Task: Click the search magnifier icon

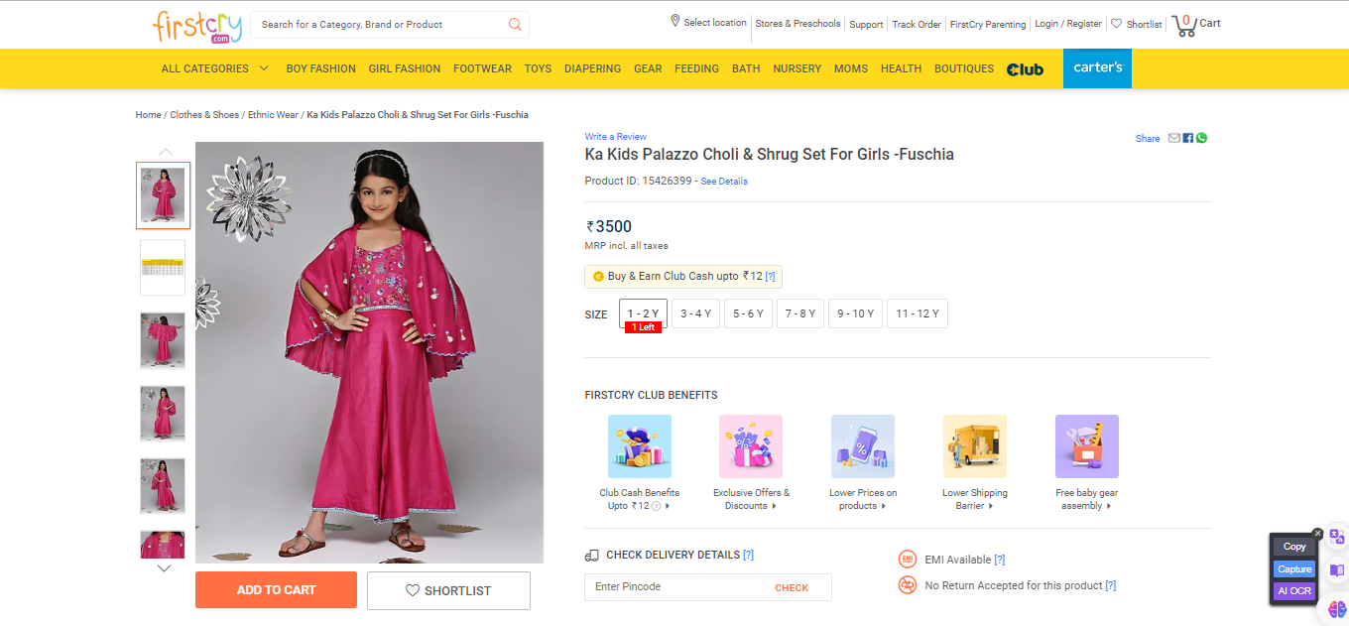Action: tap(515, 25)
